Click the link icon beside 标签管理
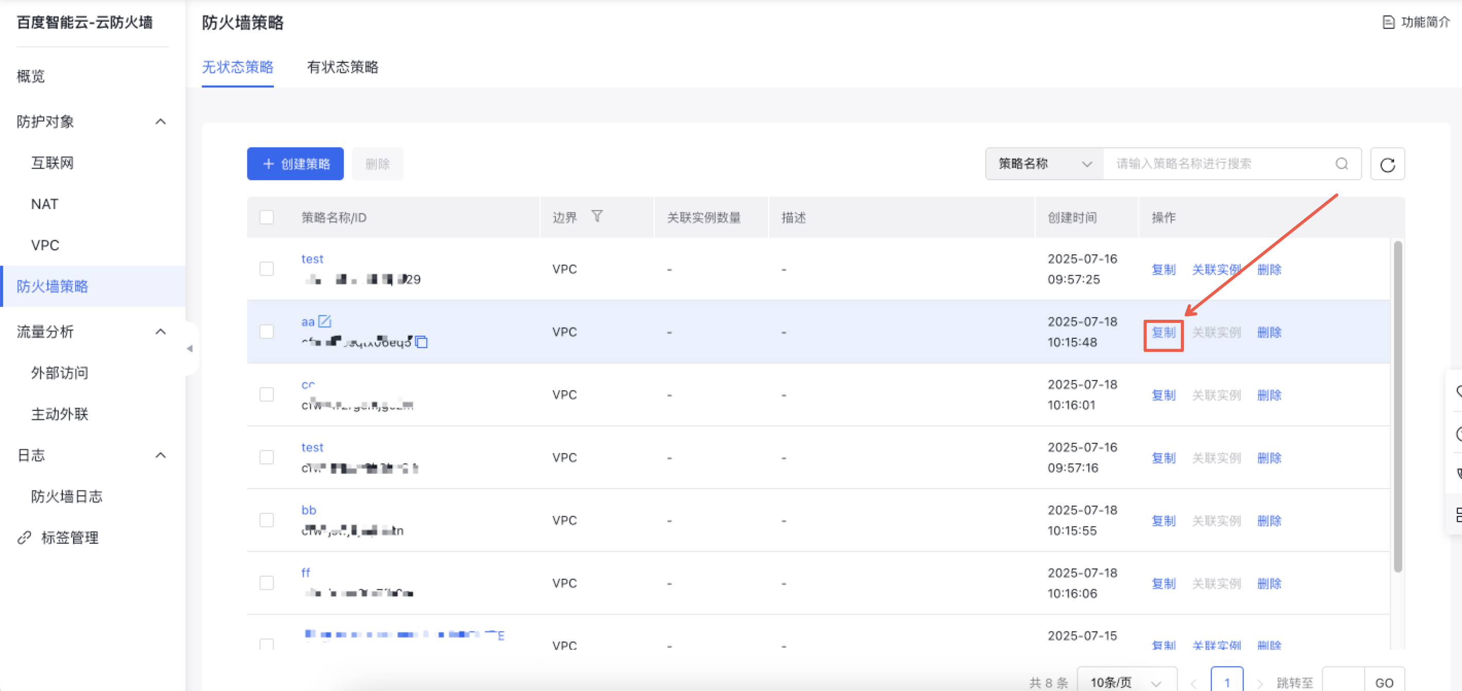 point(24,537)
